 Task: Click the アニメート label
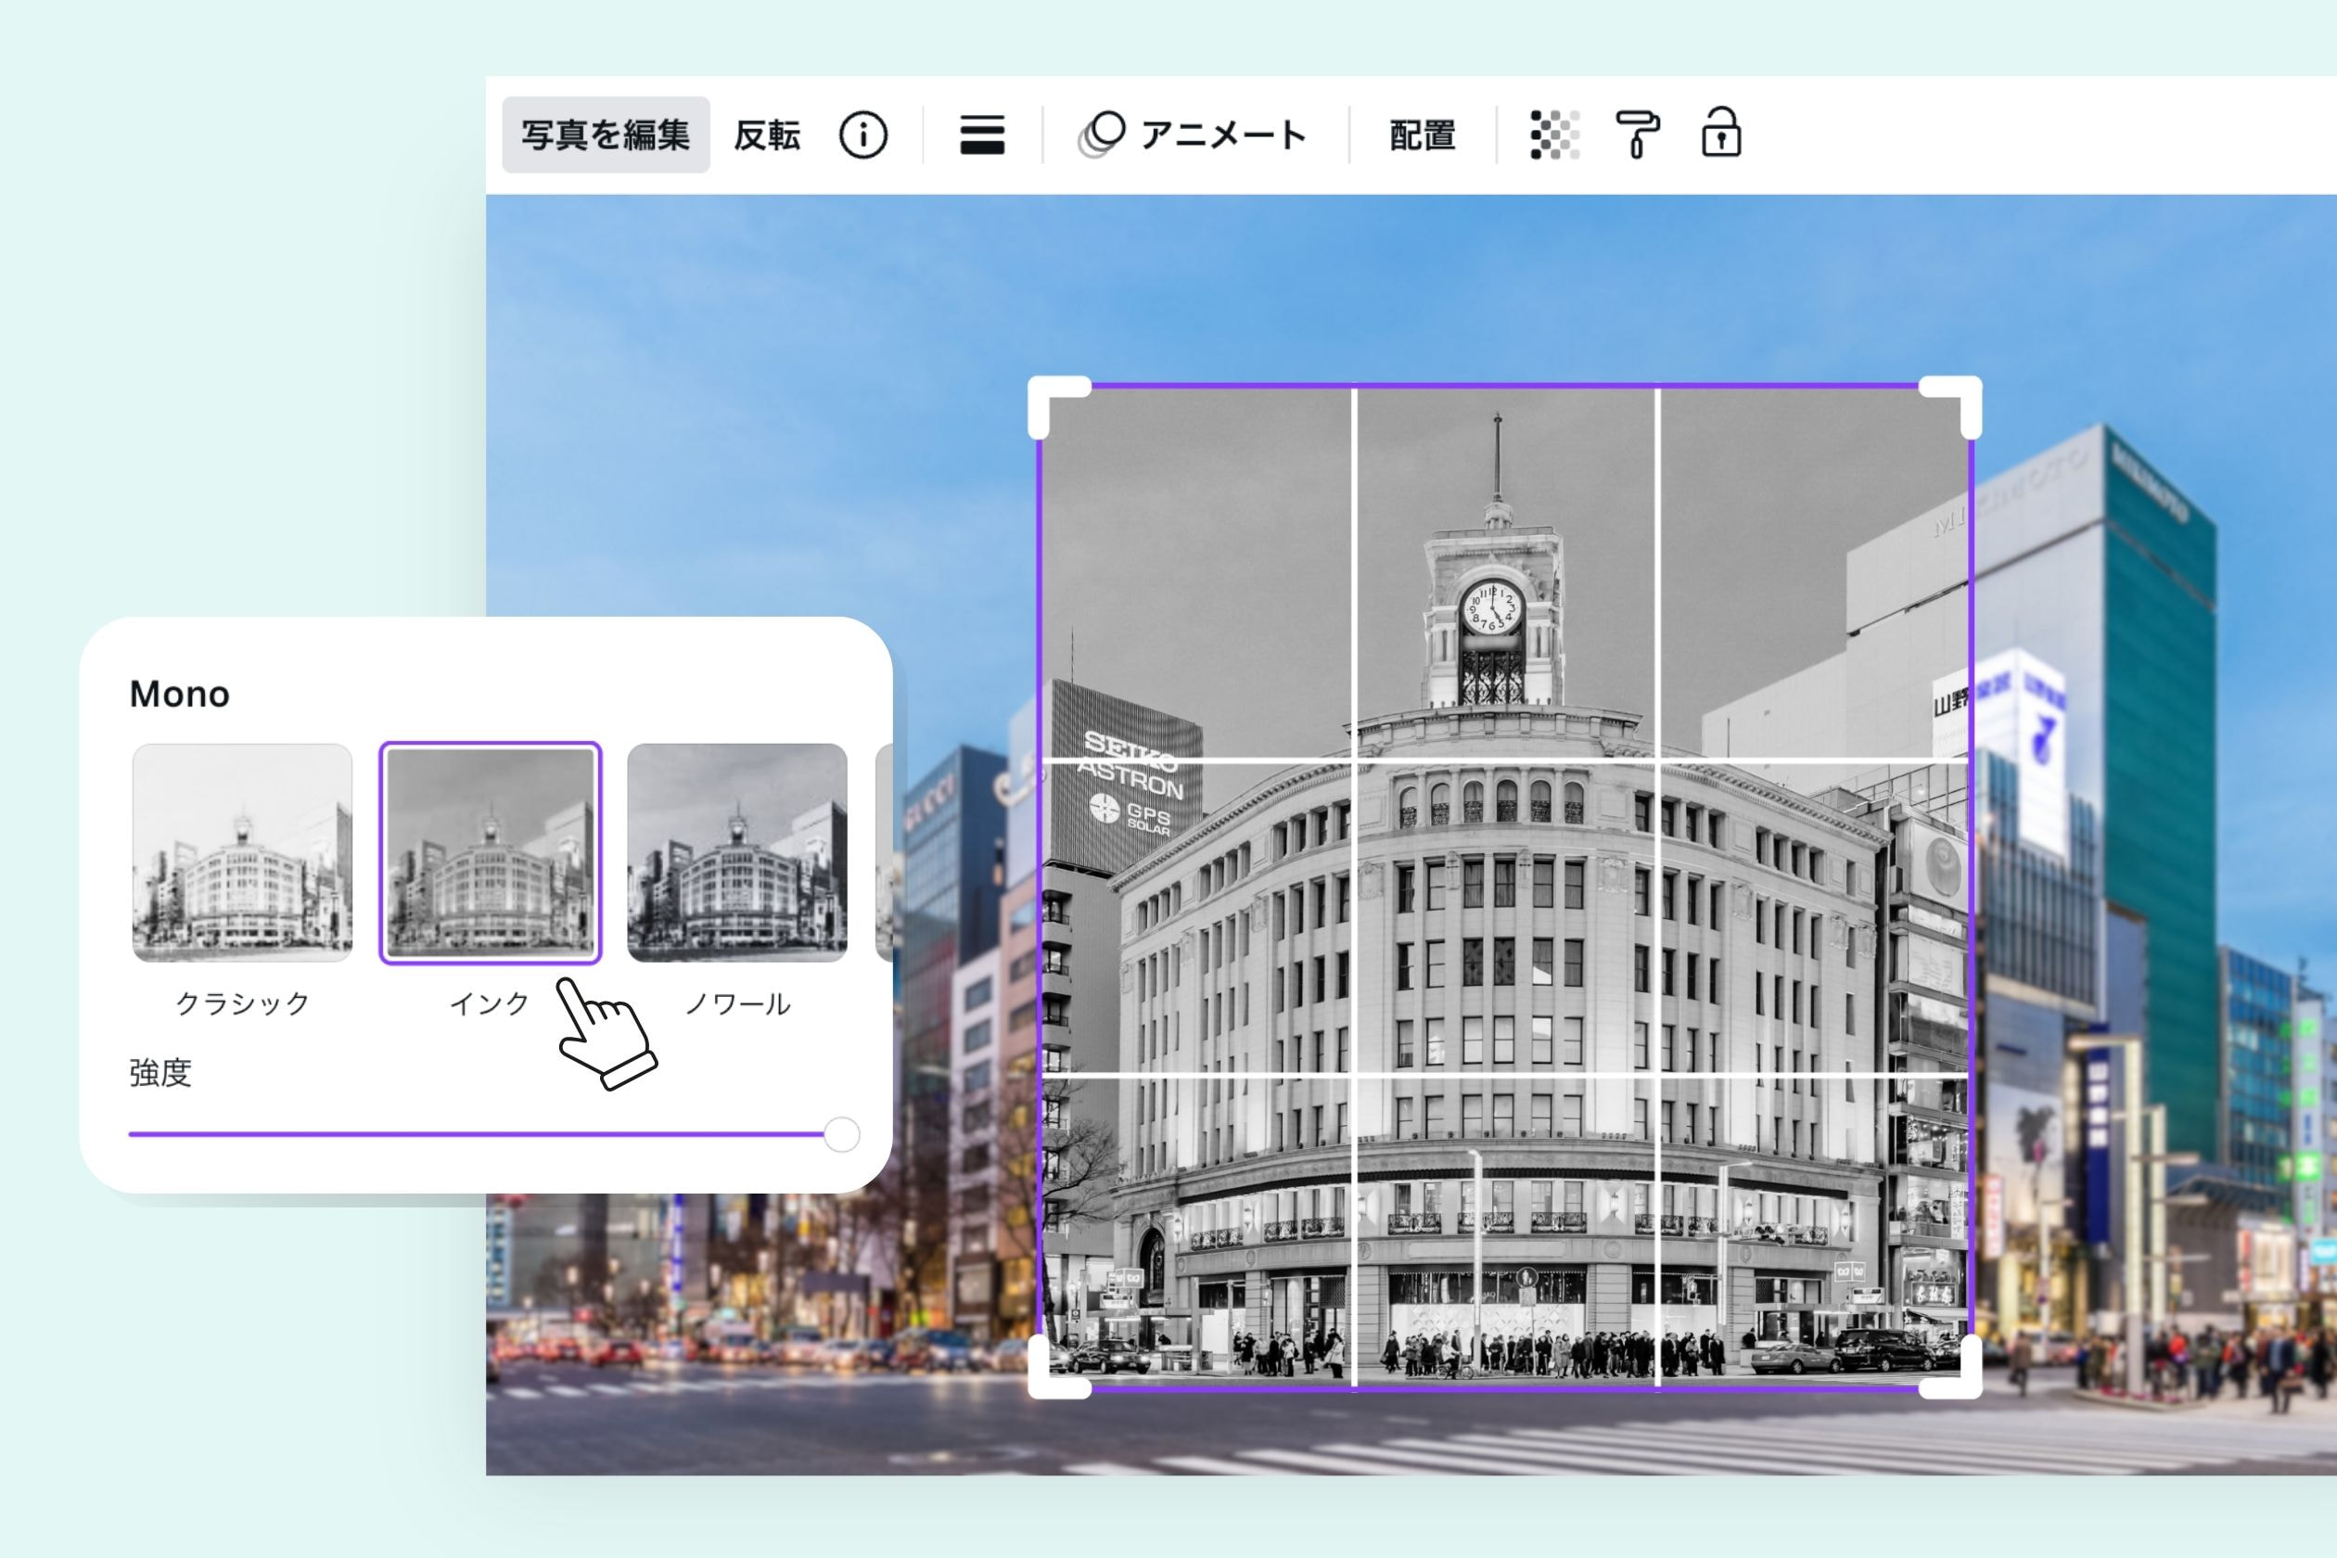[x=1223, y=135]
